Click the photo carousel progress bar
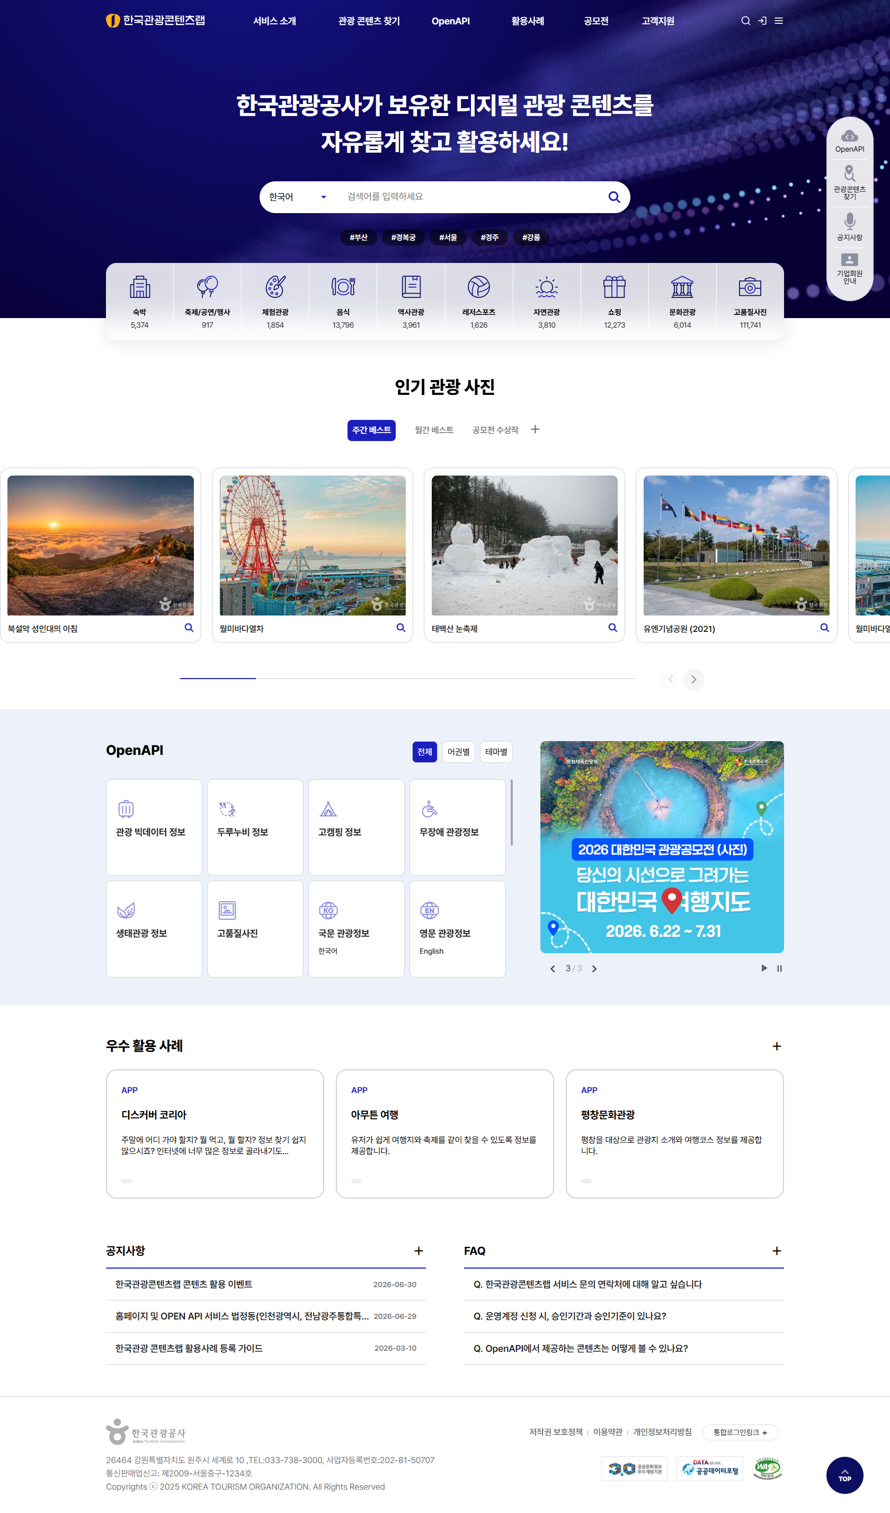890x1513 pixels. pos(407,679)
